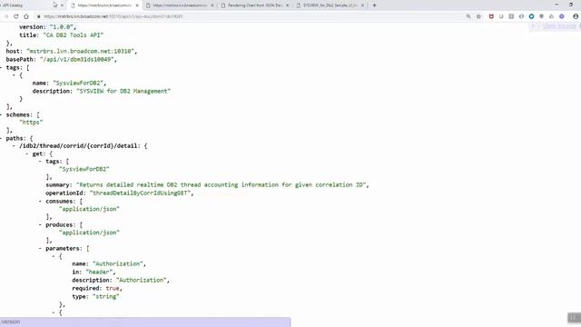Click description "SYSVIEW for DB2 Management"

[123, 91]
